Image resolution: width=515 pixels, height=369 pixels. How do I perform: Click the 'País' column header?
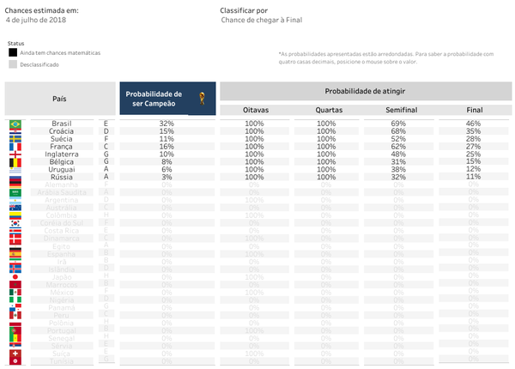[x=58, y=99]
